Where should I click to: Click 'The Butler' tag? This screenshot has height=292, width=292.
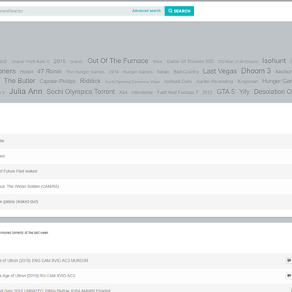[x=19, y=81]
